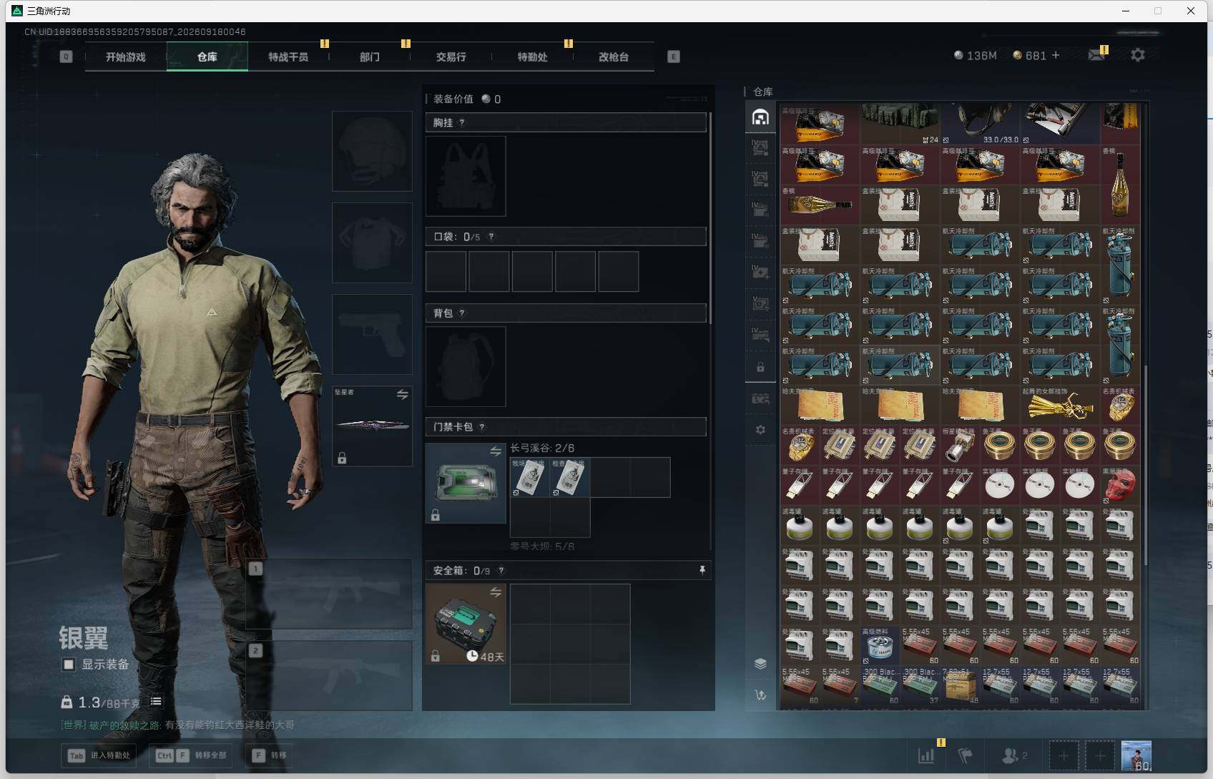Click the second empty squad plus slot

coord(1100,755)
